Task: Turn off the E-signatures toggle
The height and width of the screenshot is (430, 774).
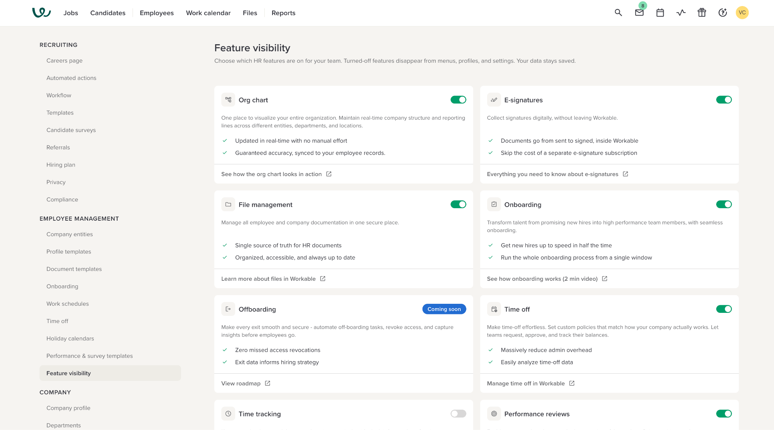Action: [724, 100]
